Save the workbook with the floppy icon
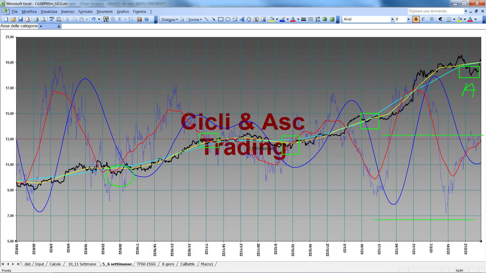486x273 pixels. (x=21, y=19)
